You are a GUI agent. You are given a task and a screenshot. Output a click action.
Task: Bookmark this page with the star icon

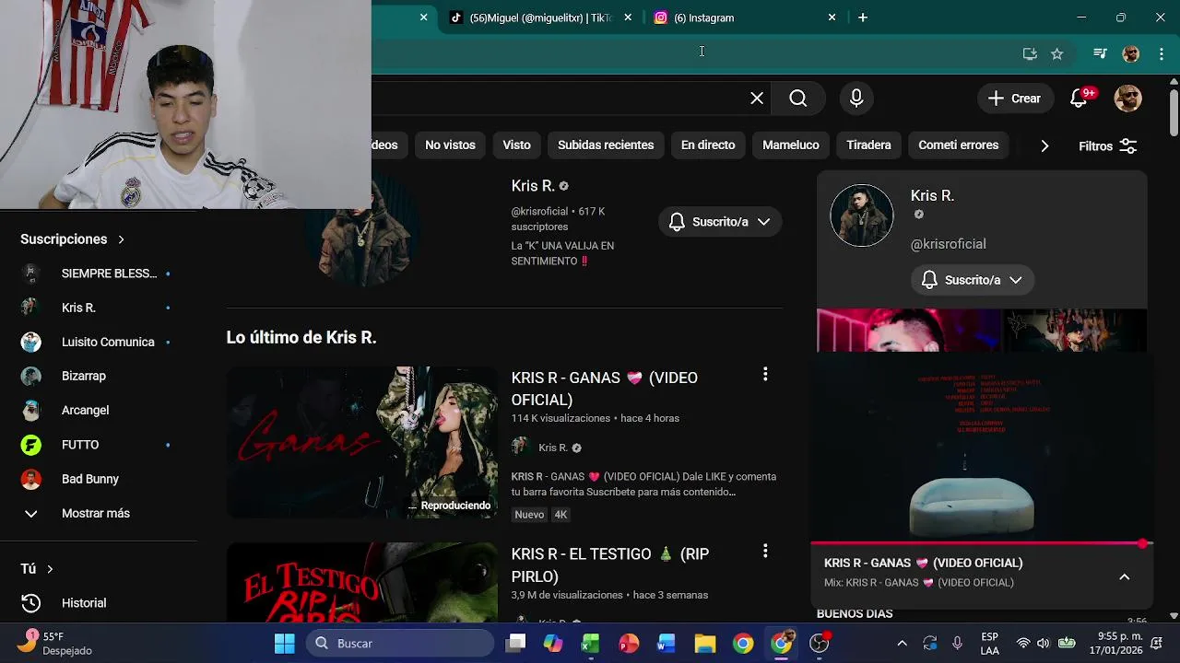[x=1057, y=54]
